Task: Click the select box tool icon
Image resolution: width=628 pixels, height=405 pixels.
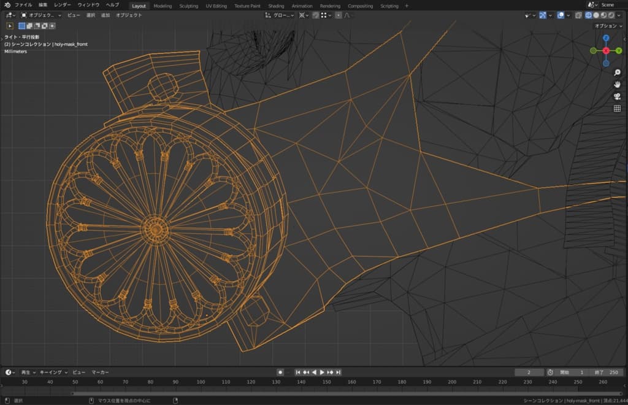Action: 10,26
